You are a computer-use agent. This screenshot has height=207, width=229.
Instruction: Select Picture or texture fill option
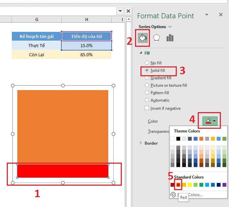click(147, 85)
